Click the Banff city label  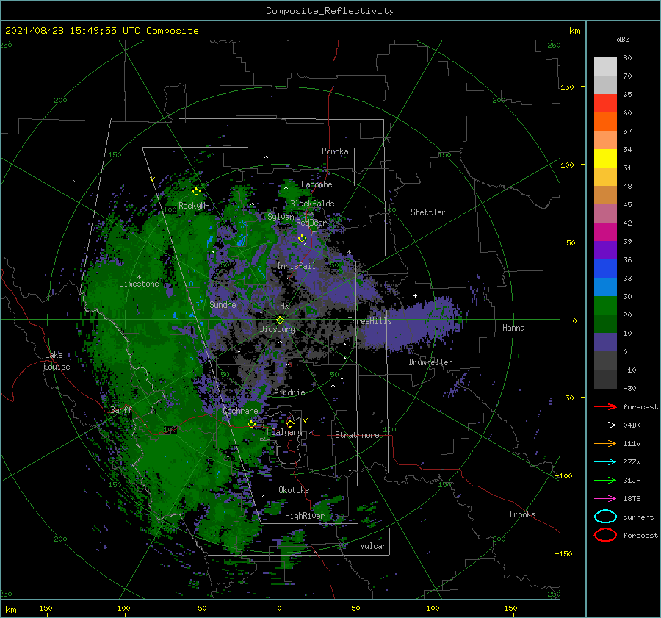pyautogui.click(x=121, y=409)
